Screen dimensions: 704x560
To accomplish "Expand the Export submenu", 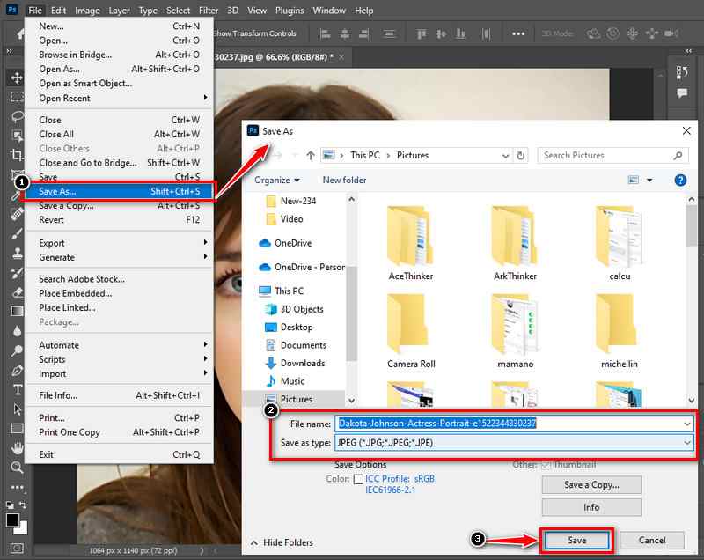I will pos(119,243).
